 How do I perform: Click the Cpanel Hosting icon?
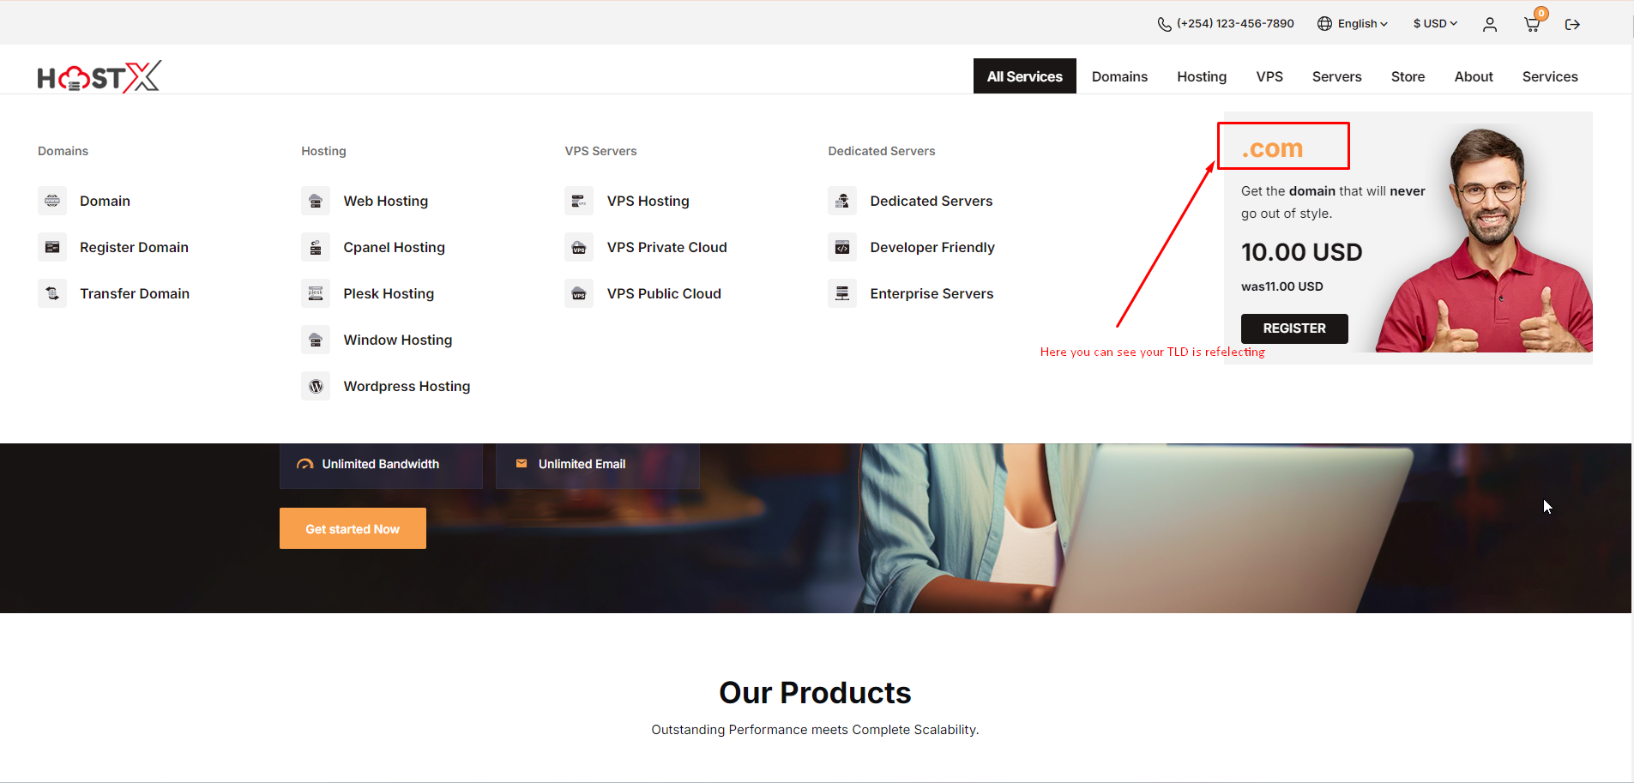point(316,248)
